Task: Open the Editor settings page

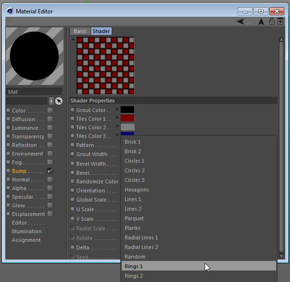Action: point(20,223)
